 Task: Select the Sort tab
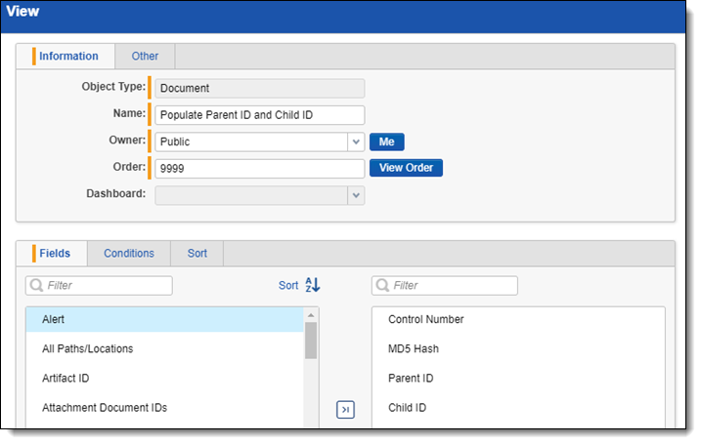coord(197,254)
